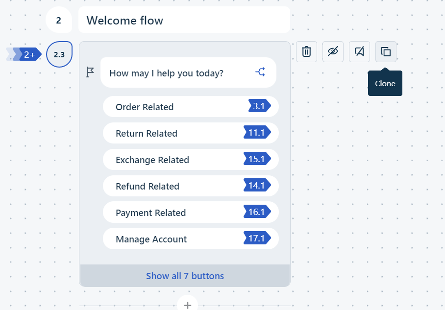Jump to step 14.1 tag

(x=257, y=185)
